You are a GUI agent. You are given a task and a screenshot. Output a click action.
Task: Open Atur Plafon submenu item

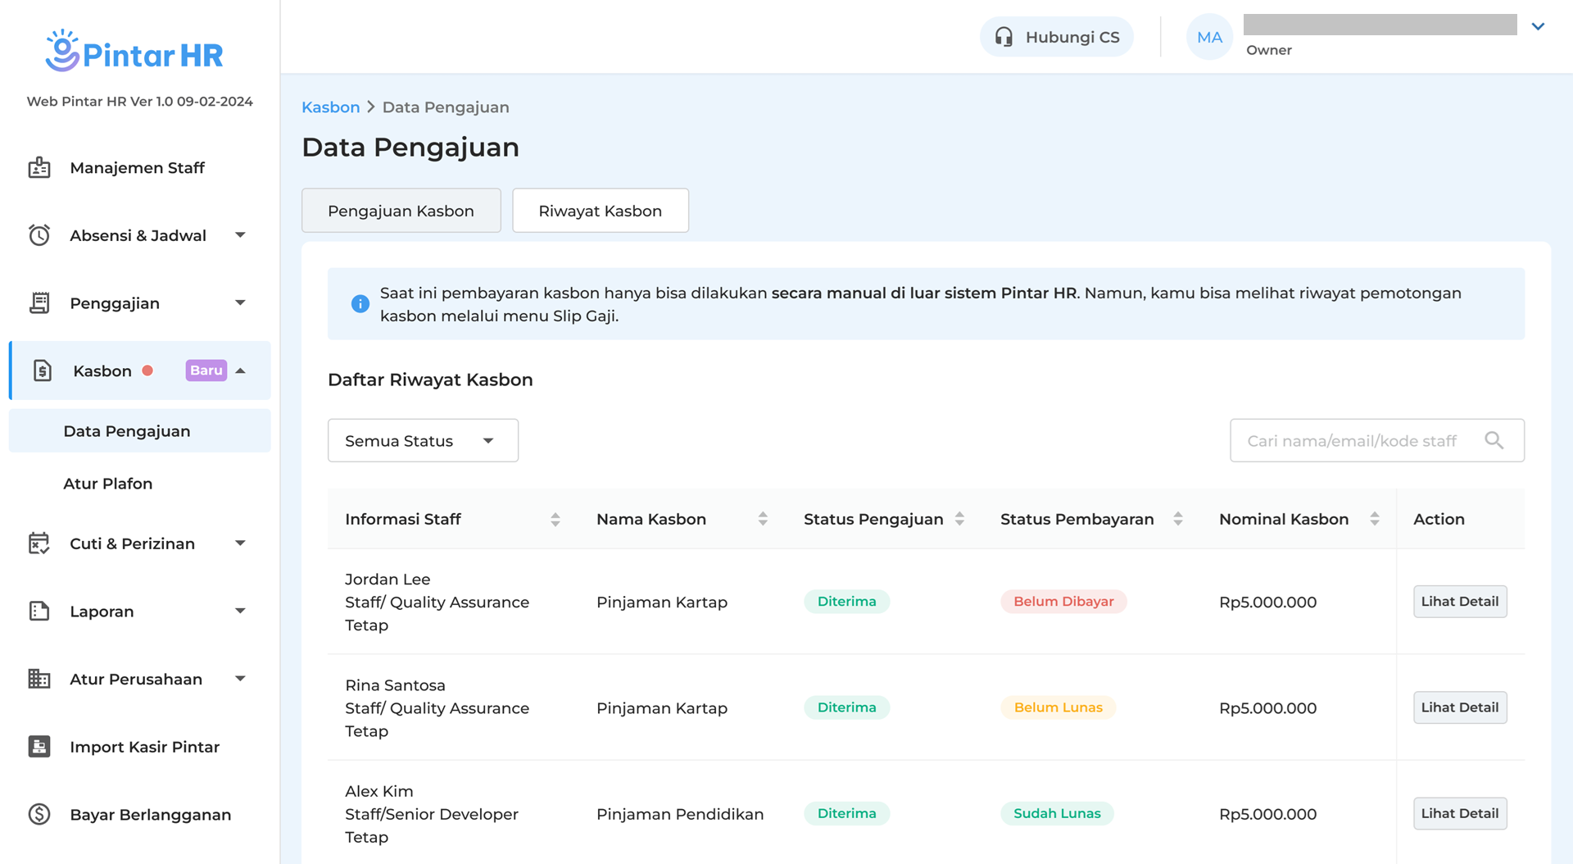[108, 484]
